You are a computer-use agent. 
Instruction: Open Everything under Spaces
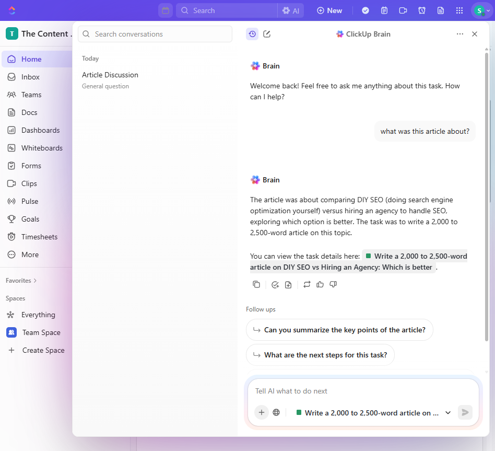[37, 315]
